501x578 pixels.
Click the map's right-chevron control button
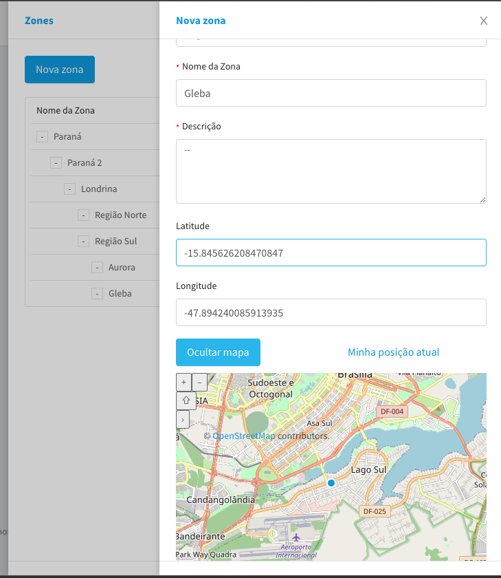tap(183, 418)
